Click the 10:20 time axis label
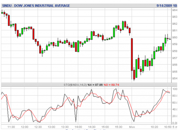Image resolution: width=180 pixels, height=130 pixels. click(x=154, y=127)
